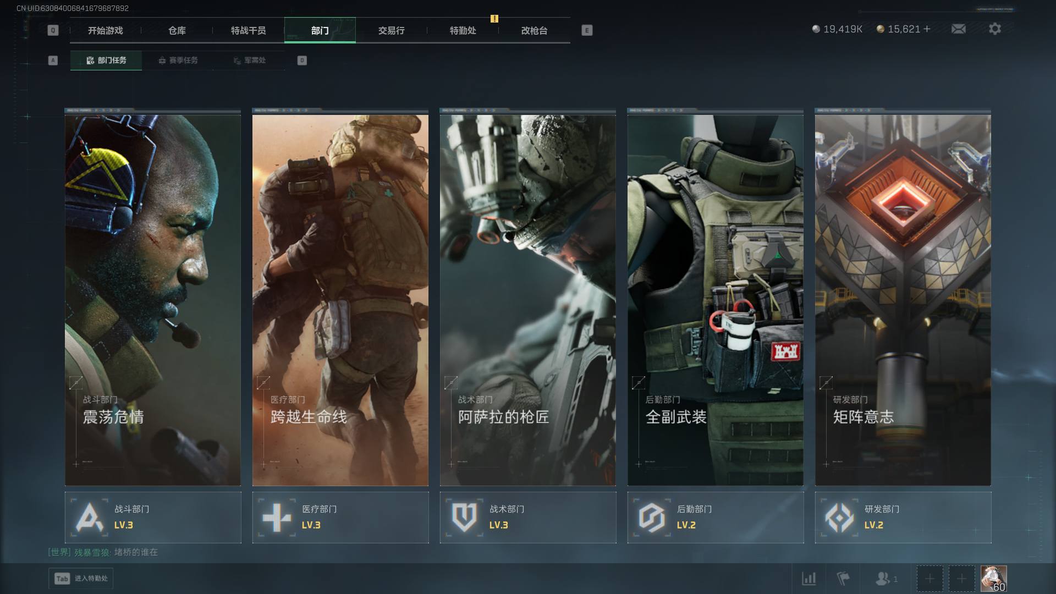Switch to 开始游戏 tab
The width and height of the screenshot is (1056, 594).
pos(106,31)
